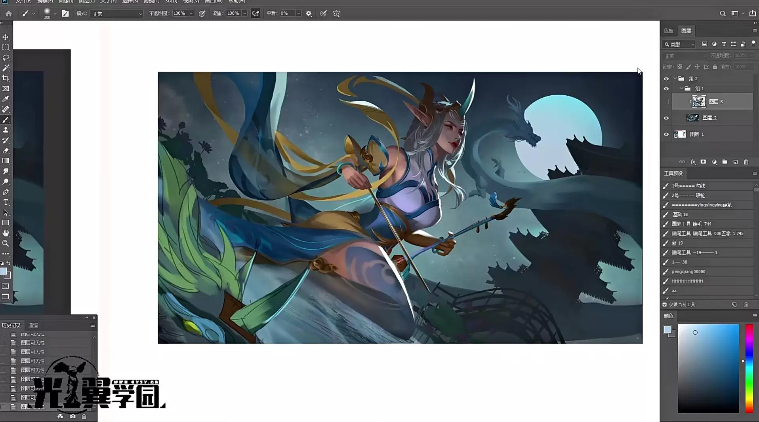Screen dimensions: 759x422
Task: Switch to 通道 channels tab
Action: [33, 325]
